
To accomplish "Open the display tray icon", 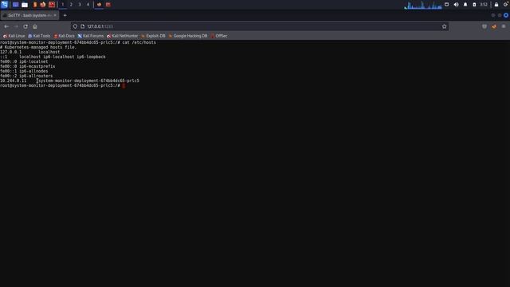I will (446, 5).
